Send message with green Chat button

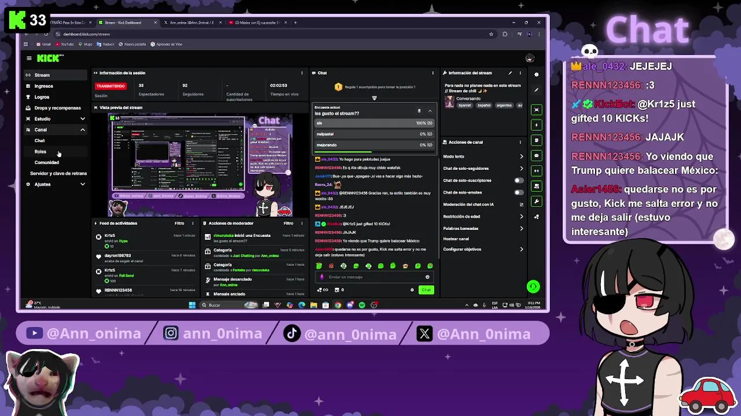coord(426,290)
